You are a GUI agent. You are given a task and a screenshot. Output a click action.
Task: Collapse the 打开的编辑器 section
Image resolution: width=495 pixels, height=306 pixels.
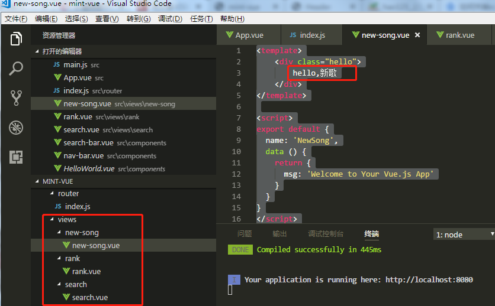click(x=37, y=51)
